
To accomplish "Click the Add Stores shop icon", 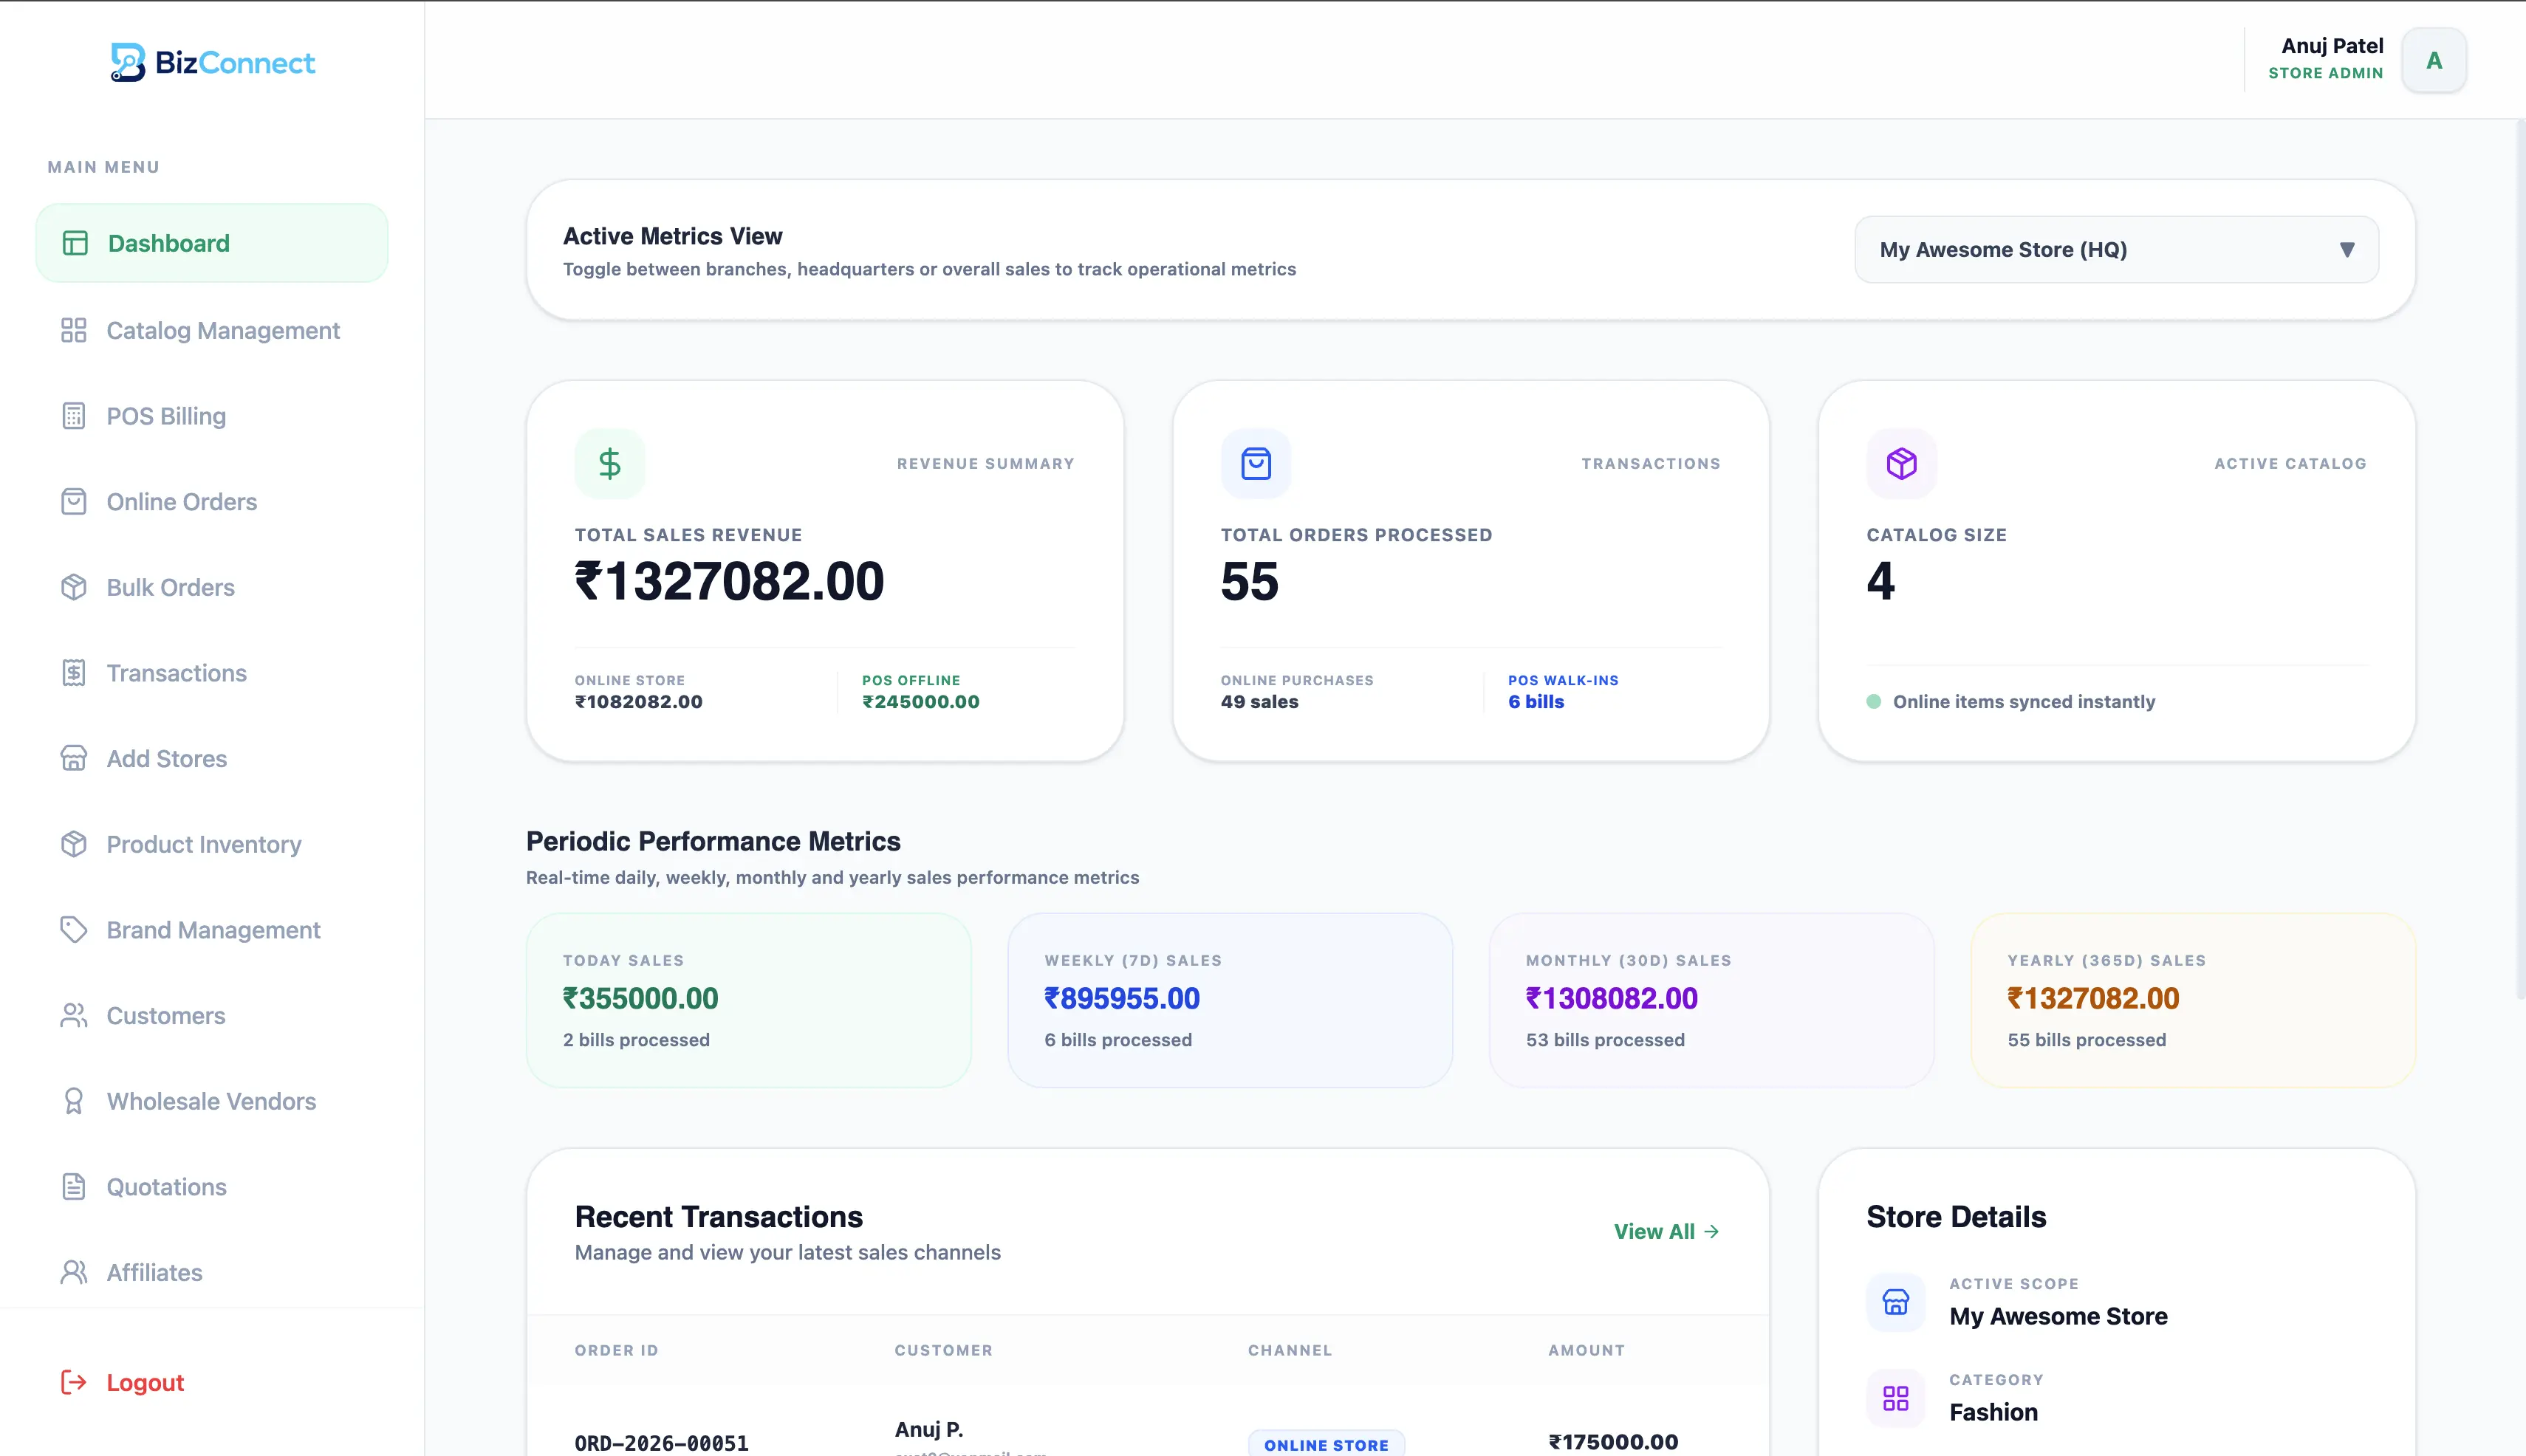I will point(74,759).
